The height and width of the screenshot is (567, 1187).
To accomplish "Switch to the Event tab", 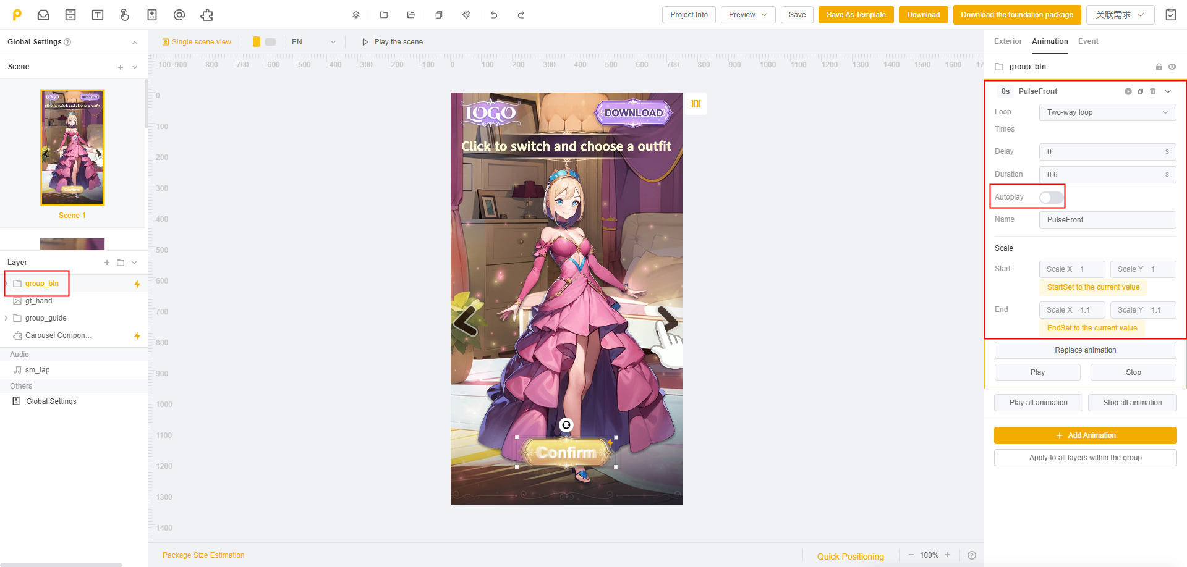I will [1088, 41].
